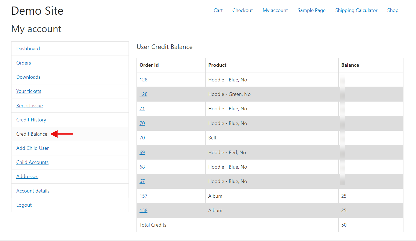Open order 158 link
This screenshot has width=416, height=241.
143,211
